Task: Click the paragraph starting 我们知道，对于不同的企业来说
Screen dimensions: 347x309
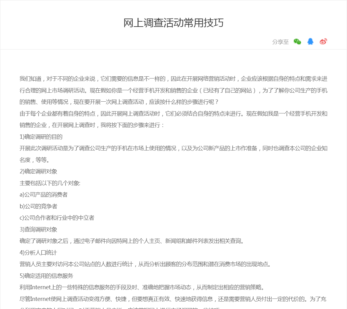Action: coord(173,91)
